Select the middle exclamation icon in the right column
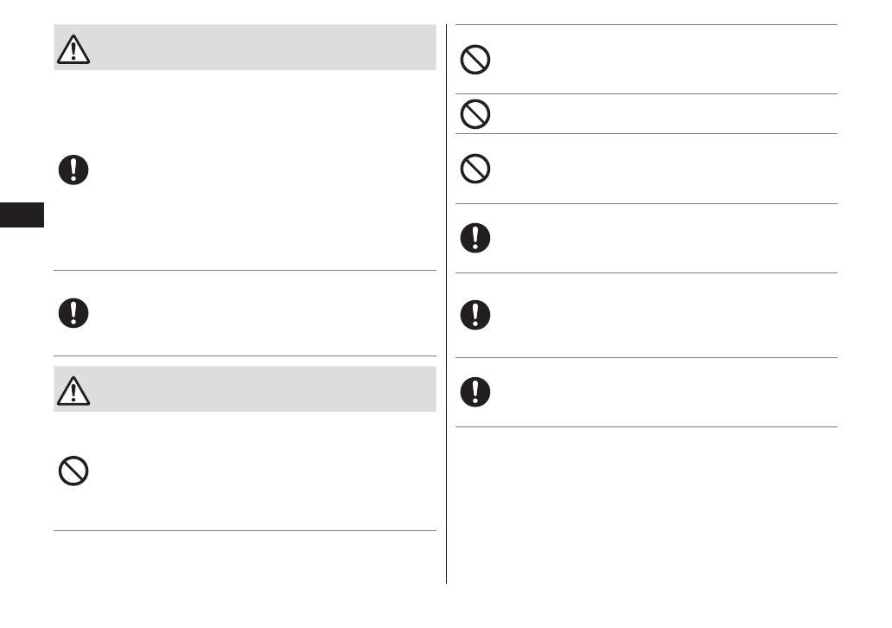This screenshot has width=892, height=628. (x=475, y=315)
